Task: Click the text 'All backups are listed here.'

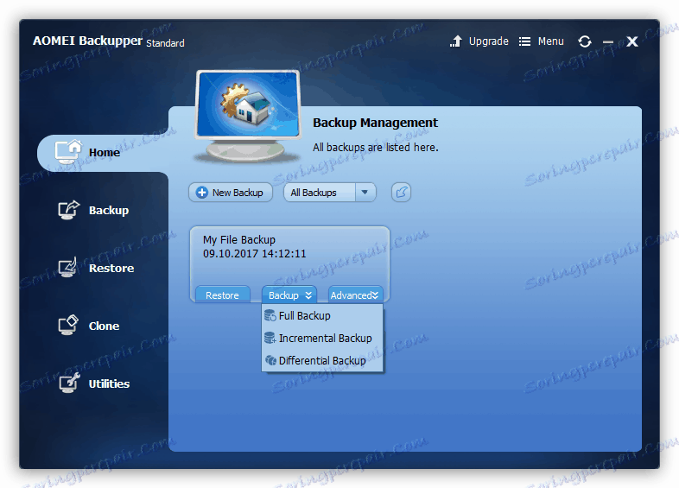Action: 376,148
